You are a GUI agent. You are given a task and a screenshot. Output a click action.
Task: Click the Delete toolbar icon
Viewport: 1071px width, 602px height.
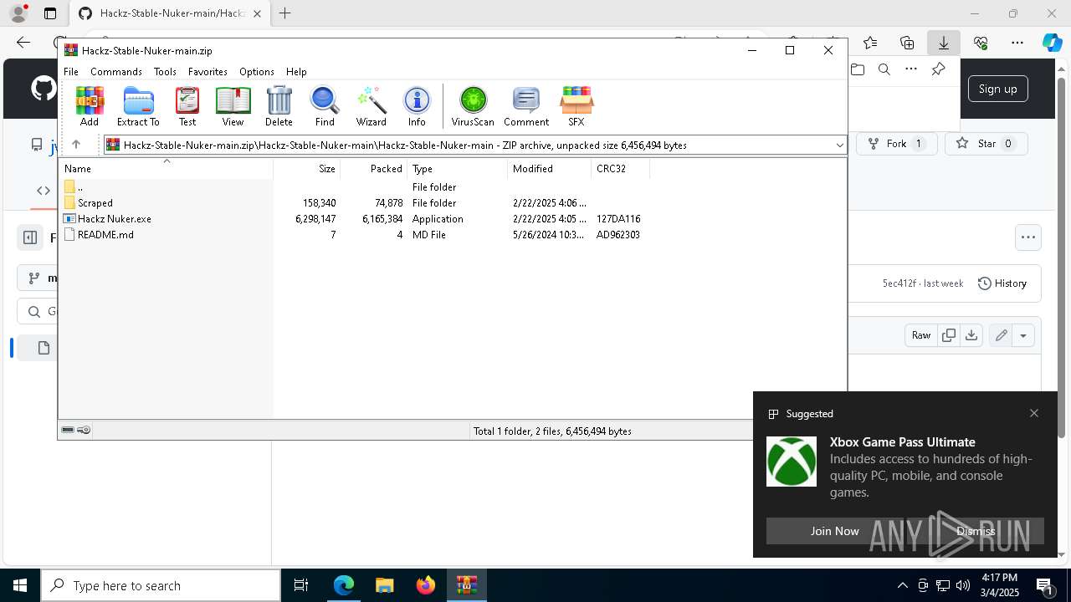pos(279,106)
